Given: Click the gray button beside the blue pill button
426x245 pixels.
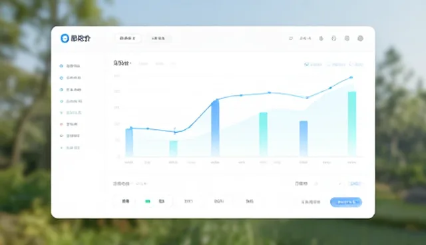Looking at the screenshot, I should point(311,202).
